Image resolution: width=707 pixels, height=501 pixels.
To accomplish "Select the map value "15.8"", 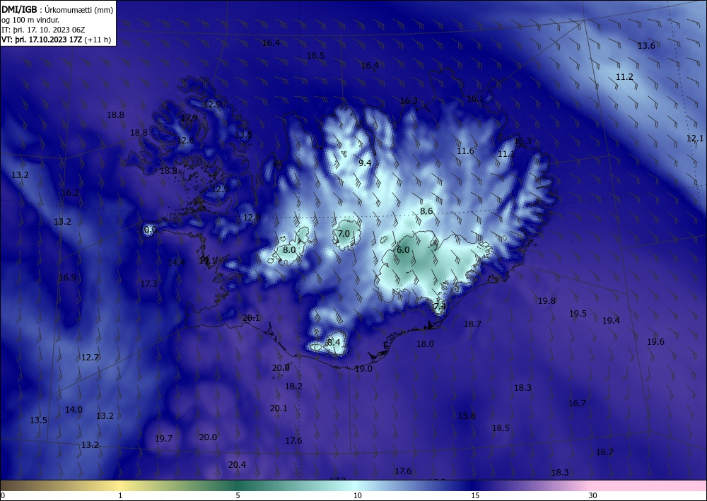I will pos(467,415).
